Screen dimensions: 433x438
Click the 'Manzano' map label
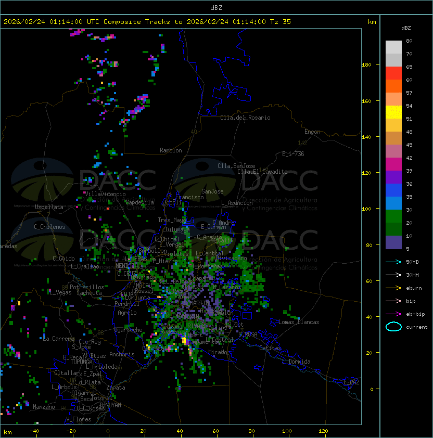44,407
